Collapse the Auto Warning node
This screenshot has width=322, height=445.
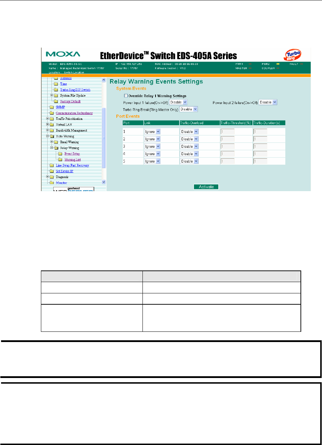click(48, 136)
